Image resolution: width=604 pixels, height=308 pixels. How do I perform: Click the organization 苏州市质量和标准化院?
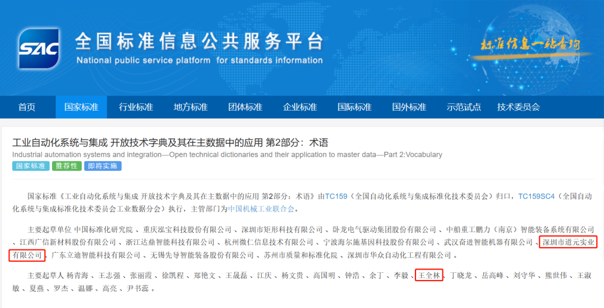coord(300,256)
